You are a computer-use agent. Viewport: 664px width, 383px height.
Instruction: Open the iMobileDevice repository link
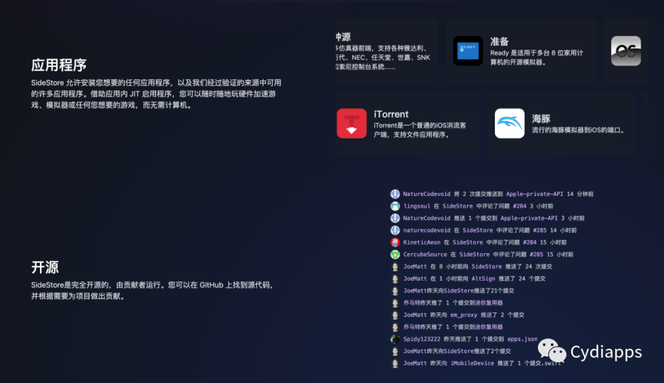(x=472, y=363)
